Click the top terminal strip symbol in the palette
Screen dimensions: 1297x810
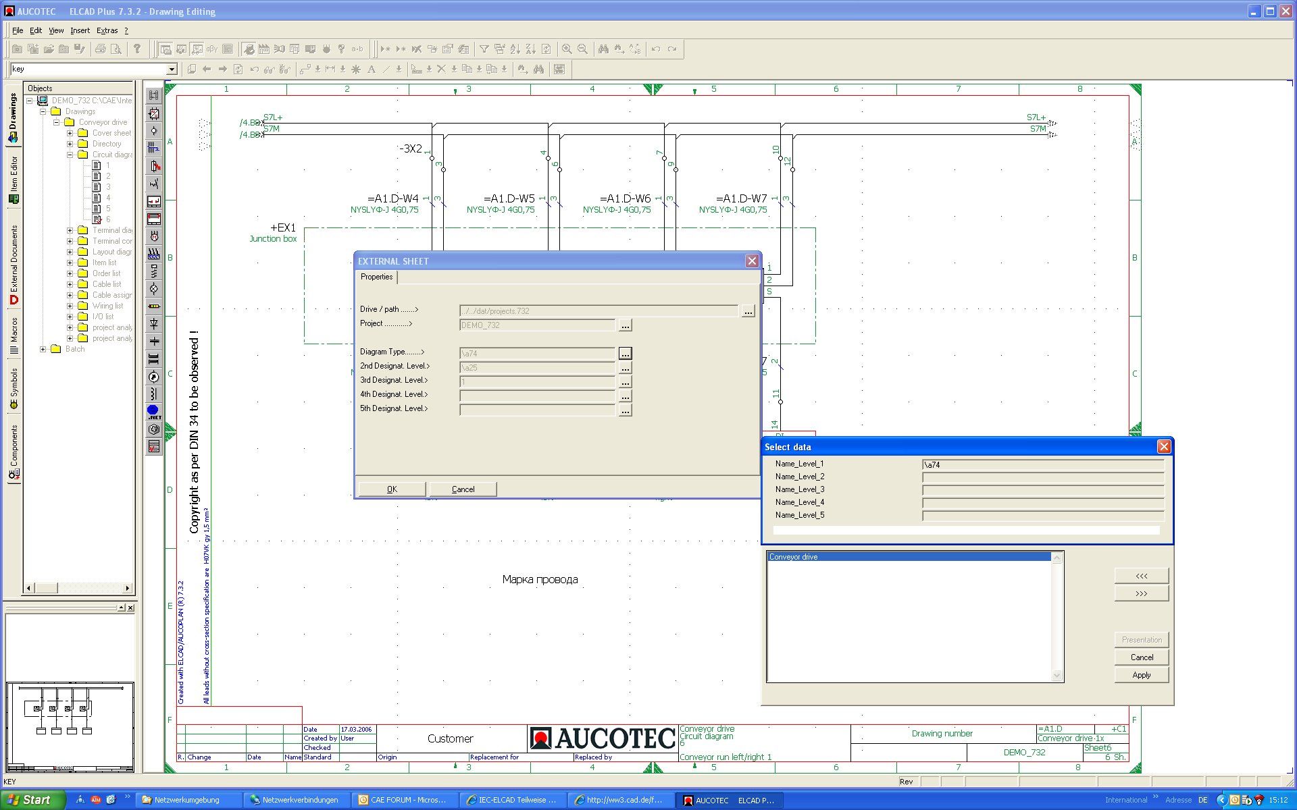click(x=154, y=95)
